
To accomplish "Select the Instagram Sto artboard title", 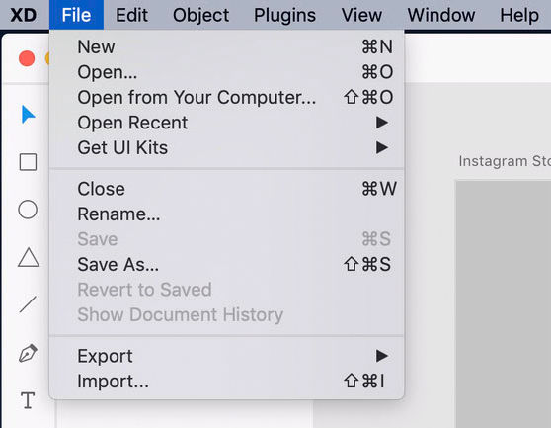I will [x=505, y=161].
